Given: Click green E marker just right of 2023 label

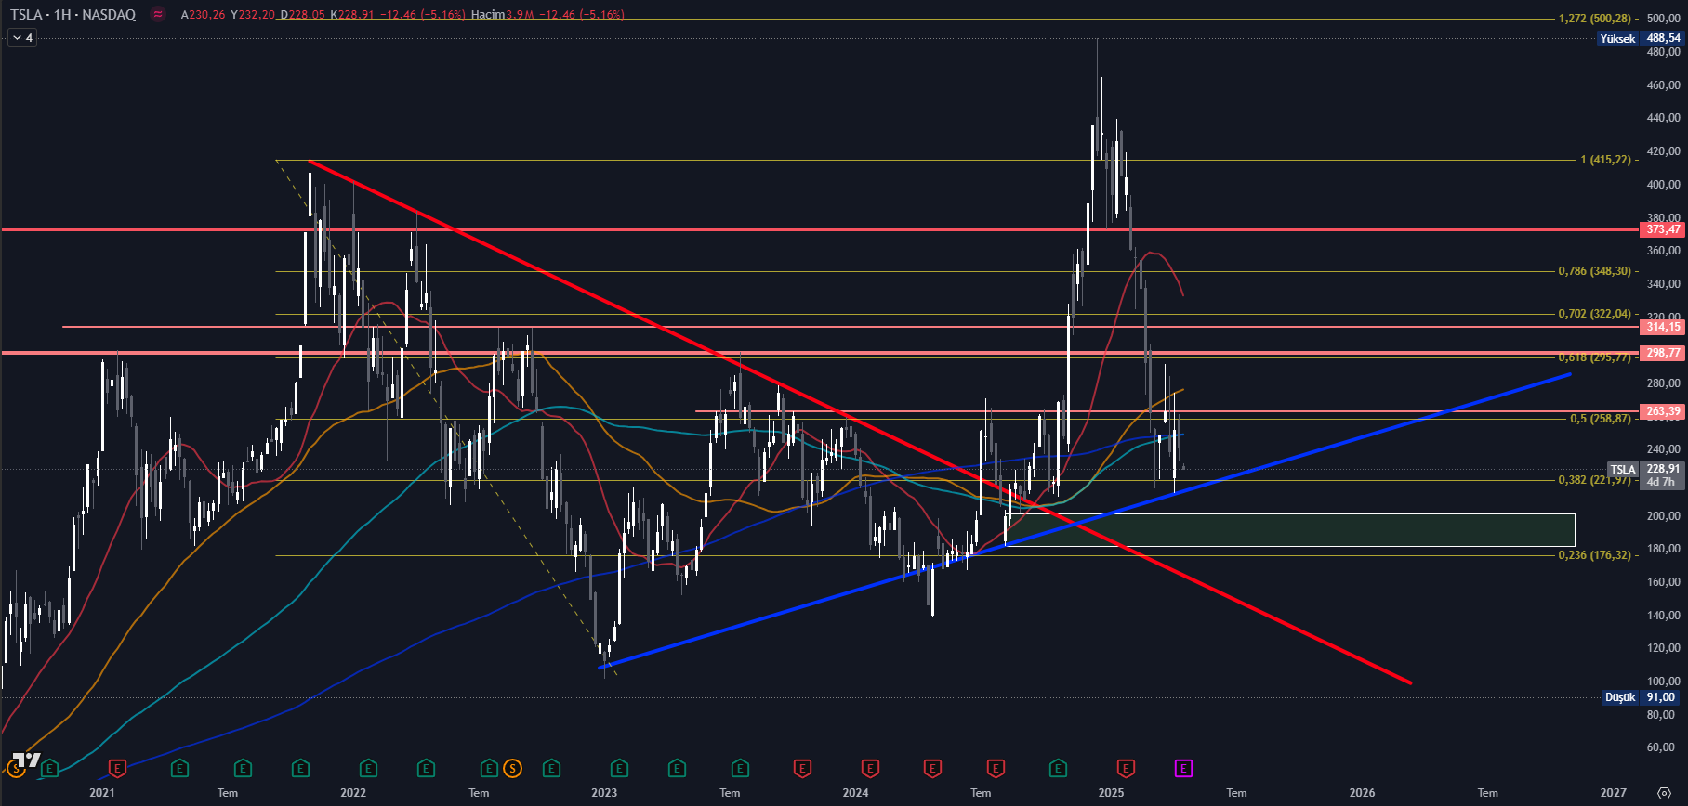Looking at the screenshot, I should pyautogui.click(x=619, y=769).
